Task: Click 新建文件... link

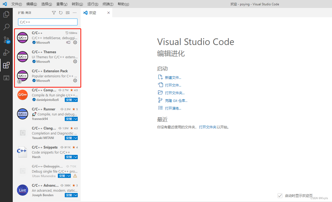Action: click(173, 78)
